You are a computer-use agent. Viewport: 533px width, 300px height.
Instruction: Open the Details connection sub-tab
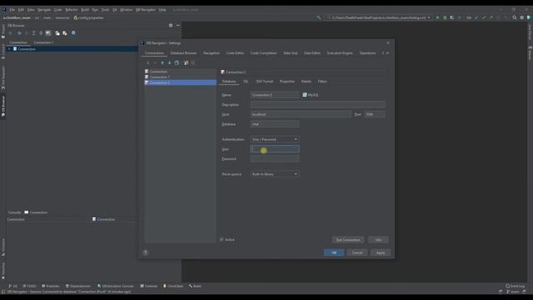coord(306,82)
